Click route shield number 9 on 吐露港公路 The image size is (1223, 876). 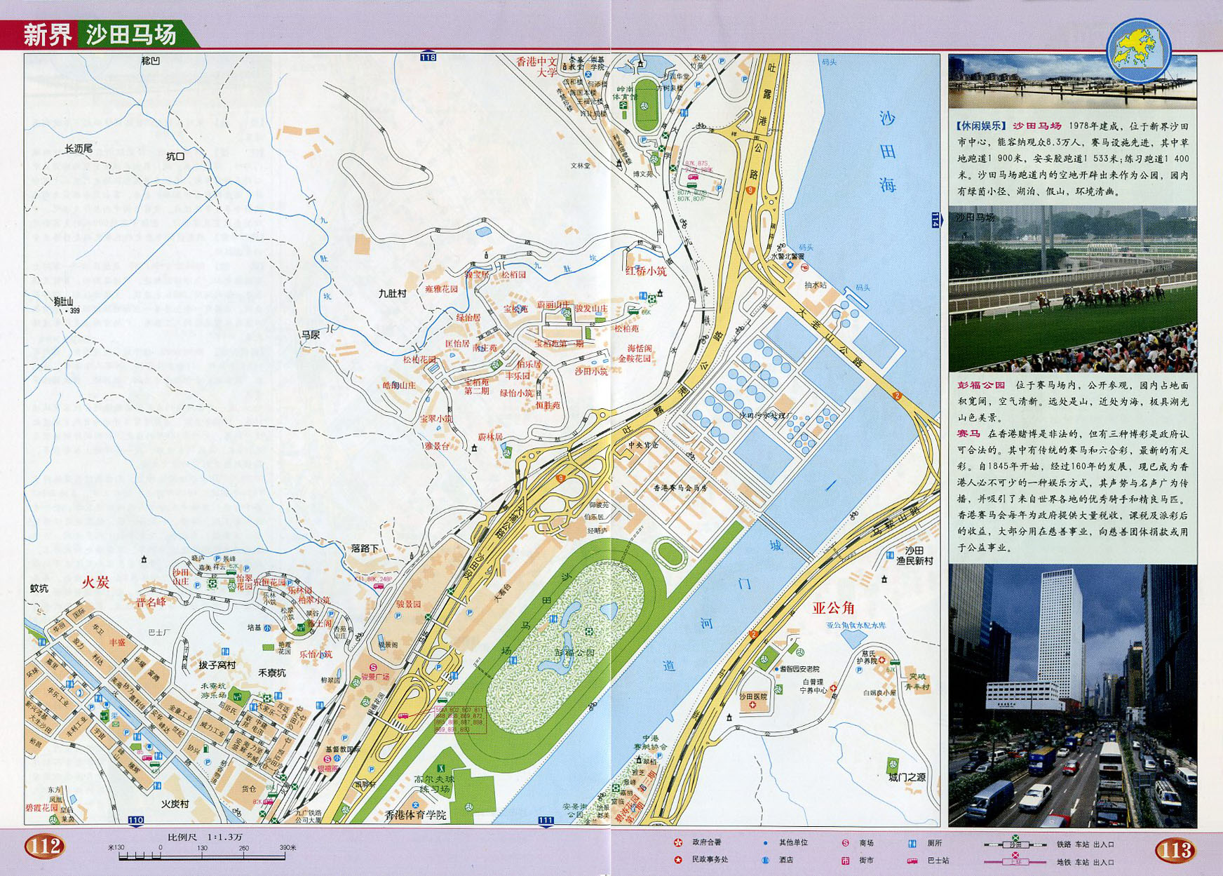point(750,189)
